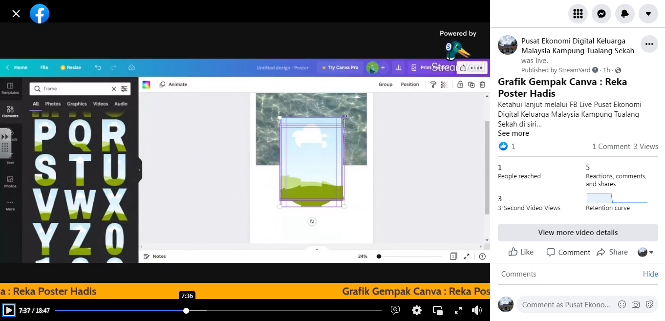Screen dimensions: 665x321
Task: Click Animate in the Canva toolbar
Action: click(x=173, y=85)
